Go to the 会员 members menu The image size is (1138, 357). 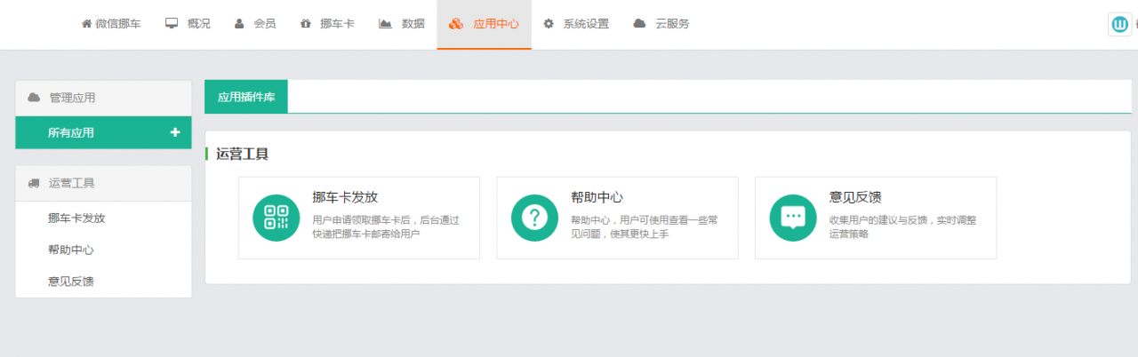coord(255,24)
